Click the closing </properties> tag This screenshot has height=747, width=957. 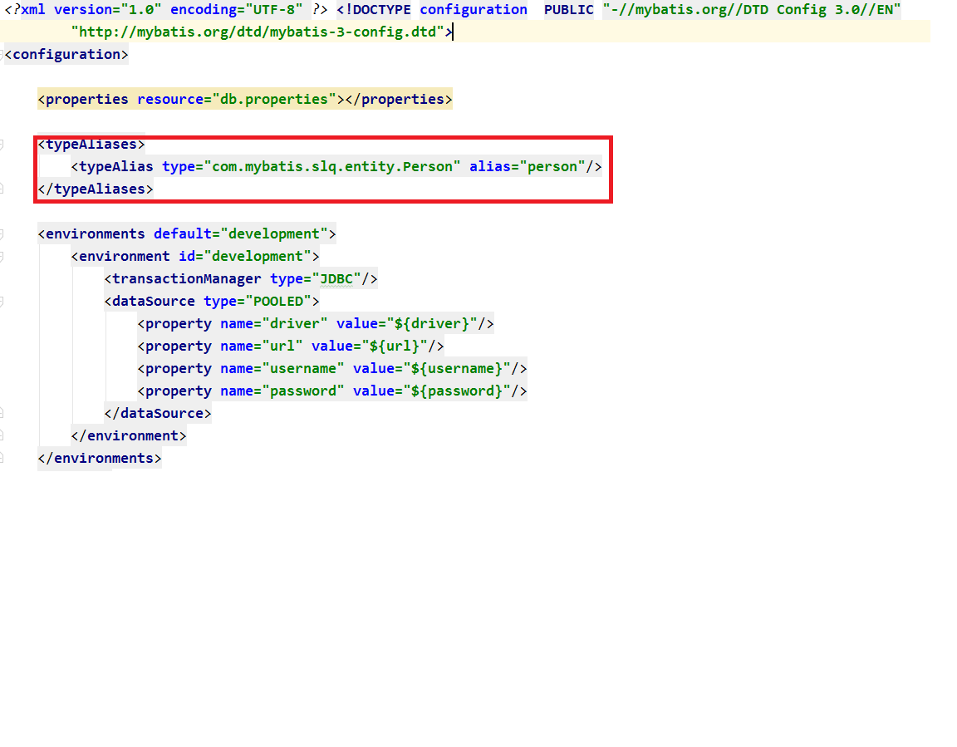399,99
